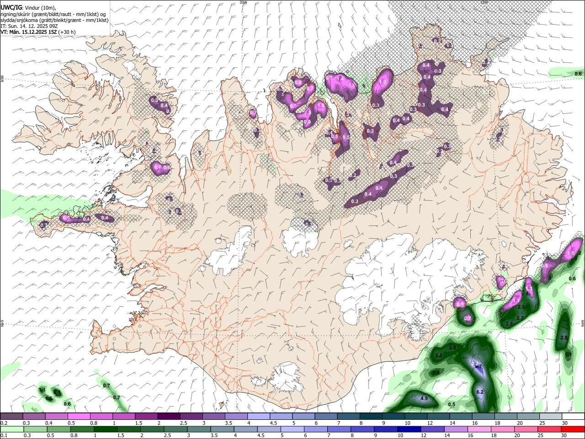Click the 64N latitude label on right edge

click(x=583, y=323)
